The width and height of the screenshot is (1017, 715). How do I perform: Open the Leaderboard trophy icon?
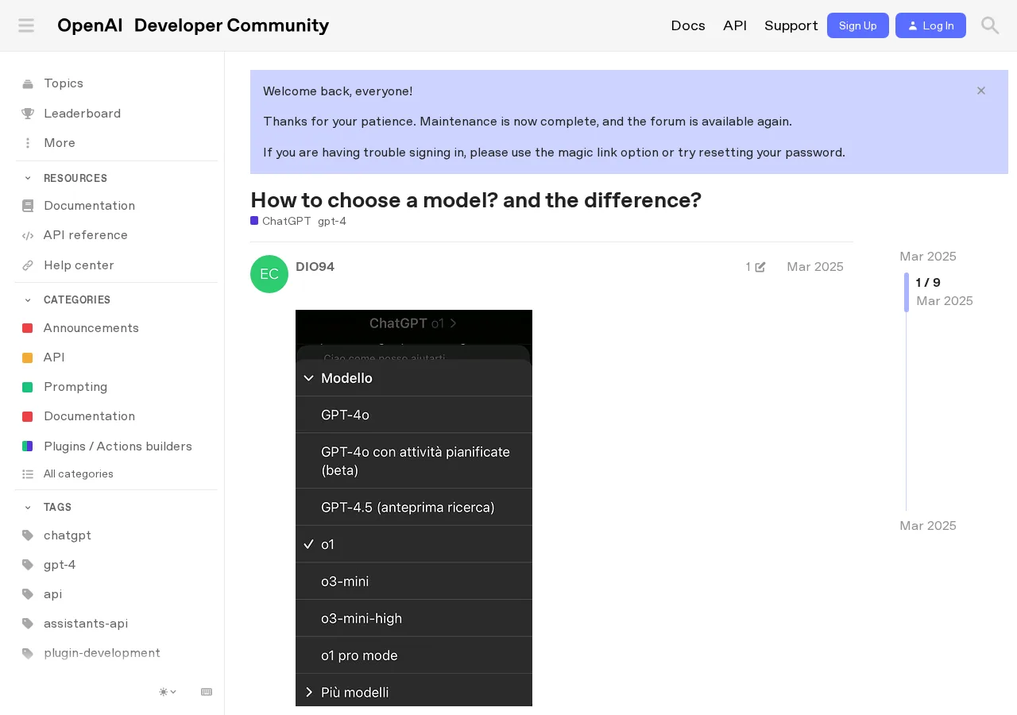28,114
